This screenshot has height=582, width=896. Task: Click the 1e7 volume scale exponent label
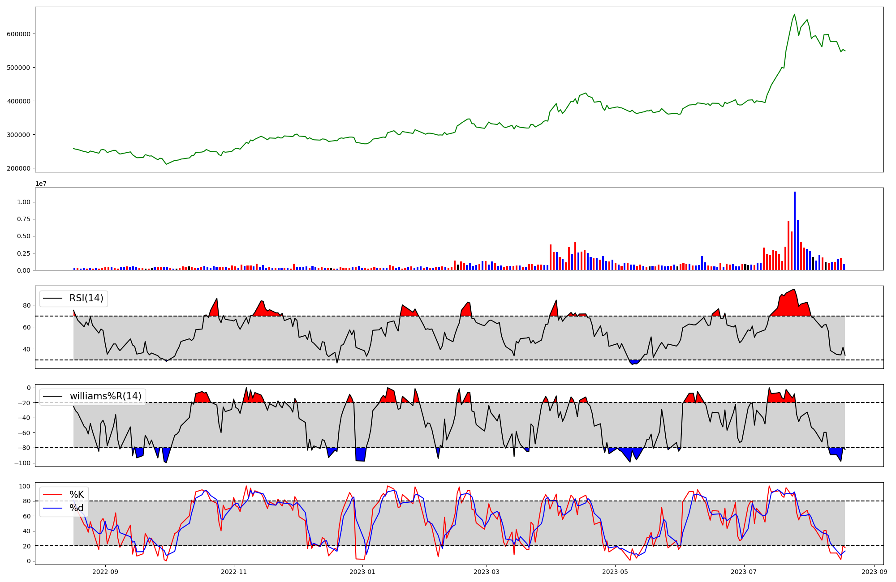[41, 184]
